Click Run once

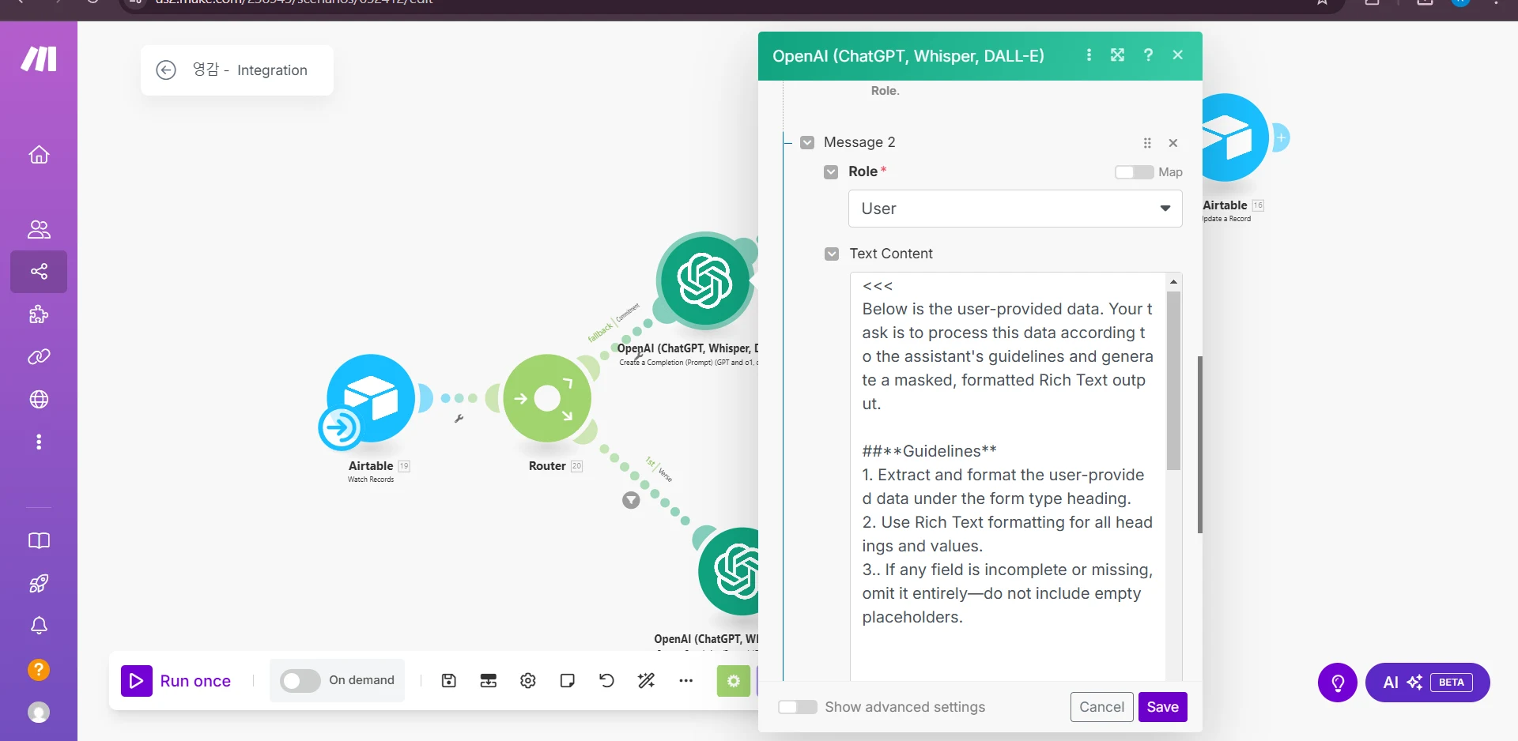(x=177, y=681)
